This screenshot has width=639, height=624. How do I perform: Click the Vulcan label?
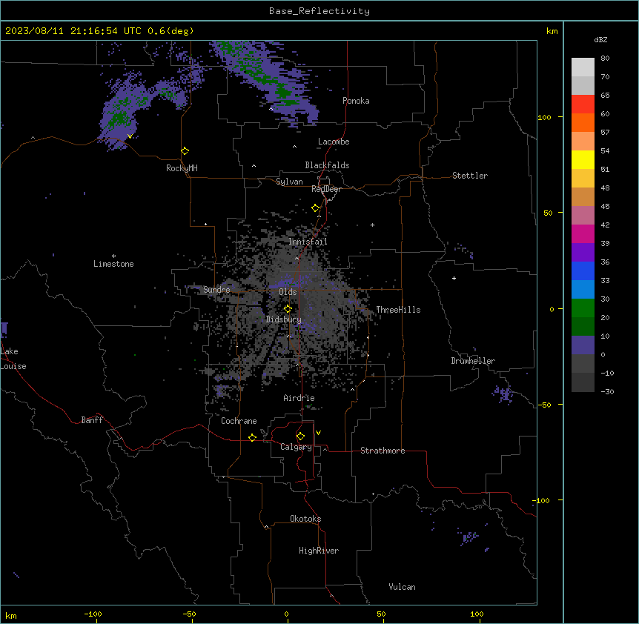coord(402,587)
